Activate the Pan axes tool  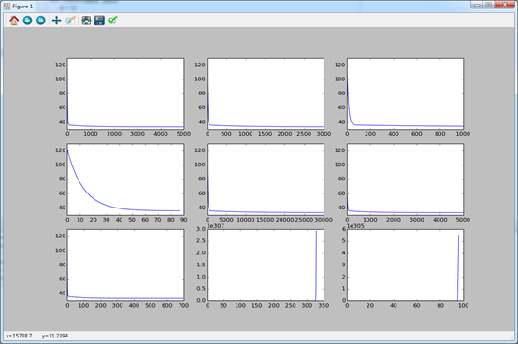point(56,21)
